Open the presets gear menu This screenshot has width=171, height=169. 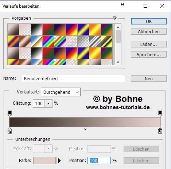pyautogui.click(x=116, y=18)
